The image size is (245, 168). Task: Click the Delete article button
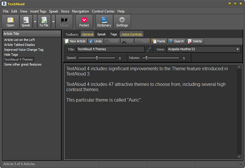click(195, 41)
